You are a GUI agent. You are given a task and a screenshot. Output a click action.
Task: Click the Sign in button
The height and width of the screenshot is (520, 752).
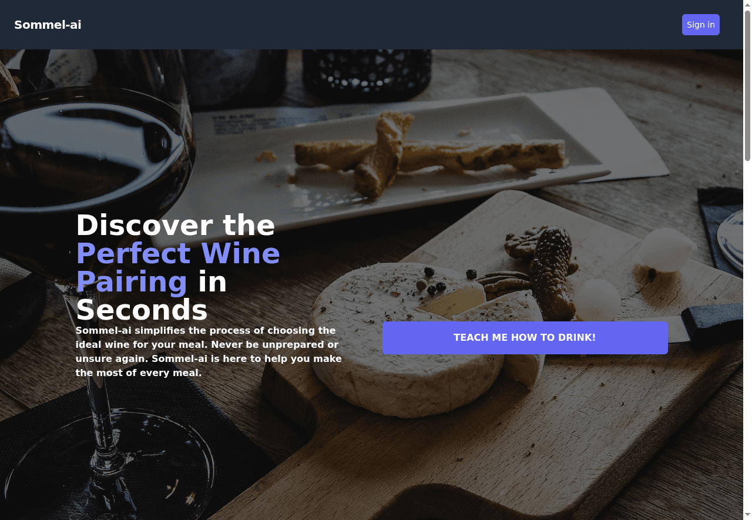(700, 25)
